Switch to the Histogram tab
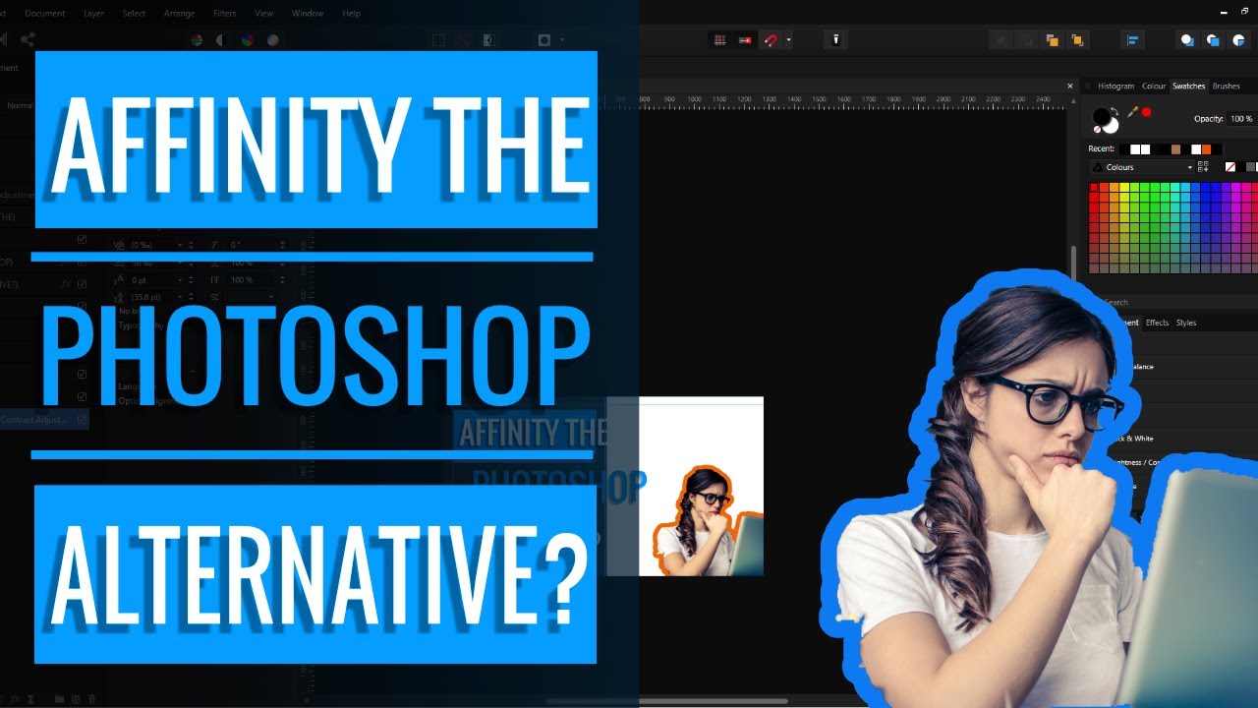Screen dimensions: 1258x708 click(x=1115, y=87)
